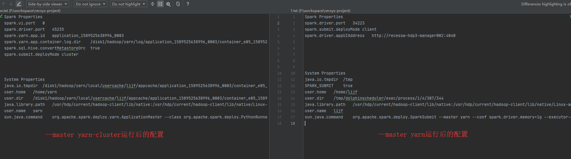Click 'user.dir /tmp/dolphinscheduler' line
This screenshot has width=571, height=159.
coord(374,98)
